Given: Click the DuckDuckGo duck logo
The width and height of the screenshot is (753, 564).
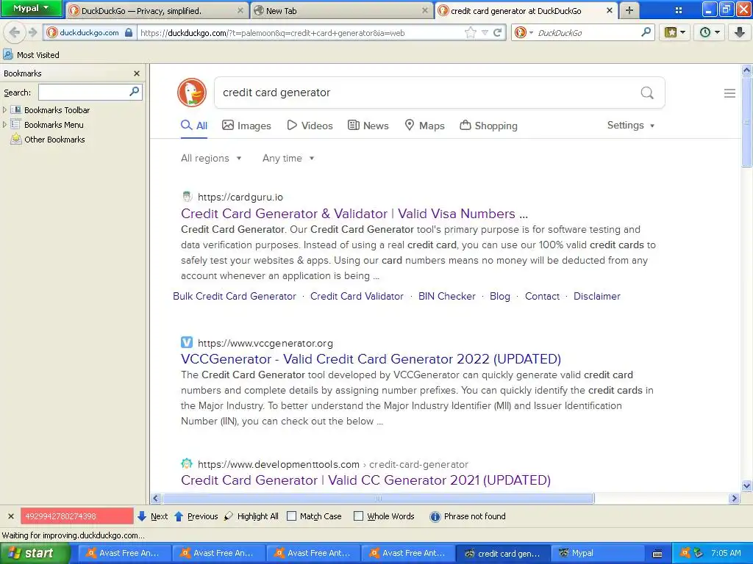Looking at the screenshot, I should (x=192, y=92).
